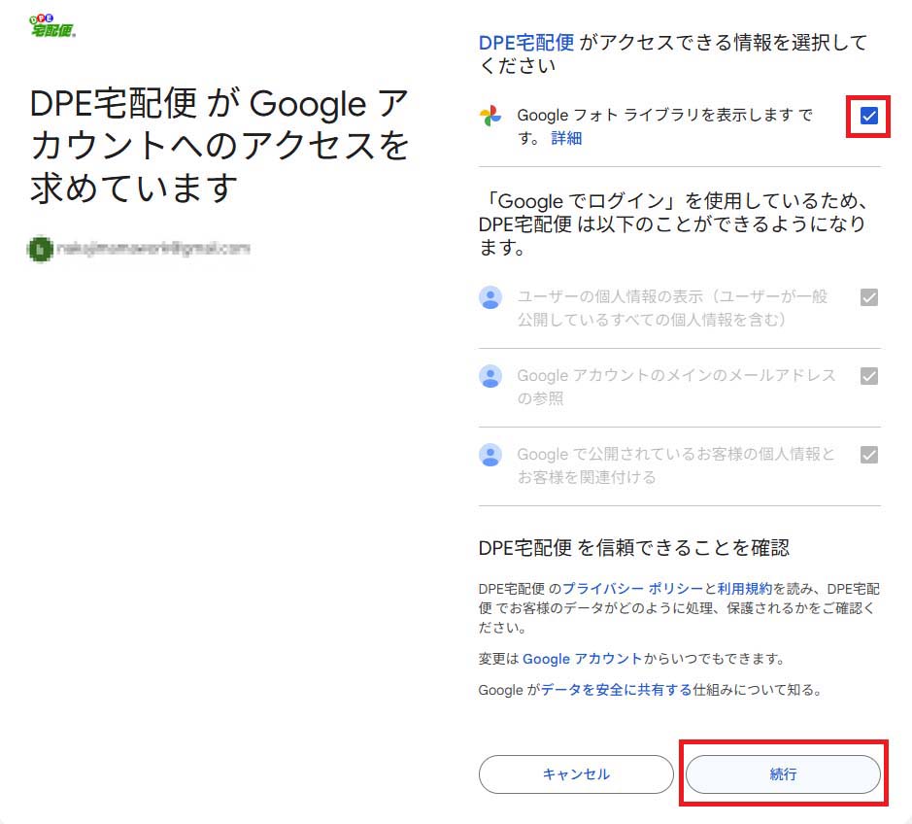This screenshot has width=912, height=824.
Task: Open the 詳細 link for Google Photos
Action: (566, 139)
